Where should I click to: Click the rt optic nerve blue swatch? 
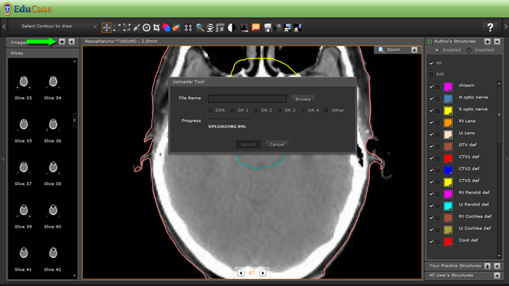point(448,99)
